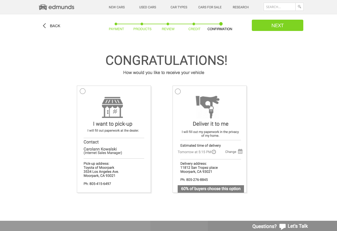This screenshot has width=337, height=231.
Task: Click the back chevron arrow icon
Action: [44, 26]
